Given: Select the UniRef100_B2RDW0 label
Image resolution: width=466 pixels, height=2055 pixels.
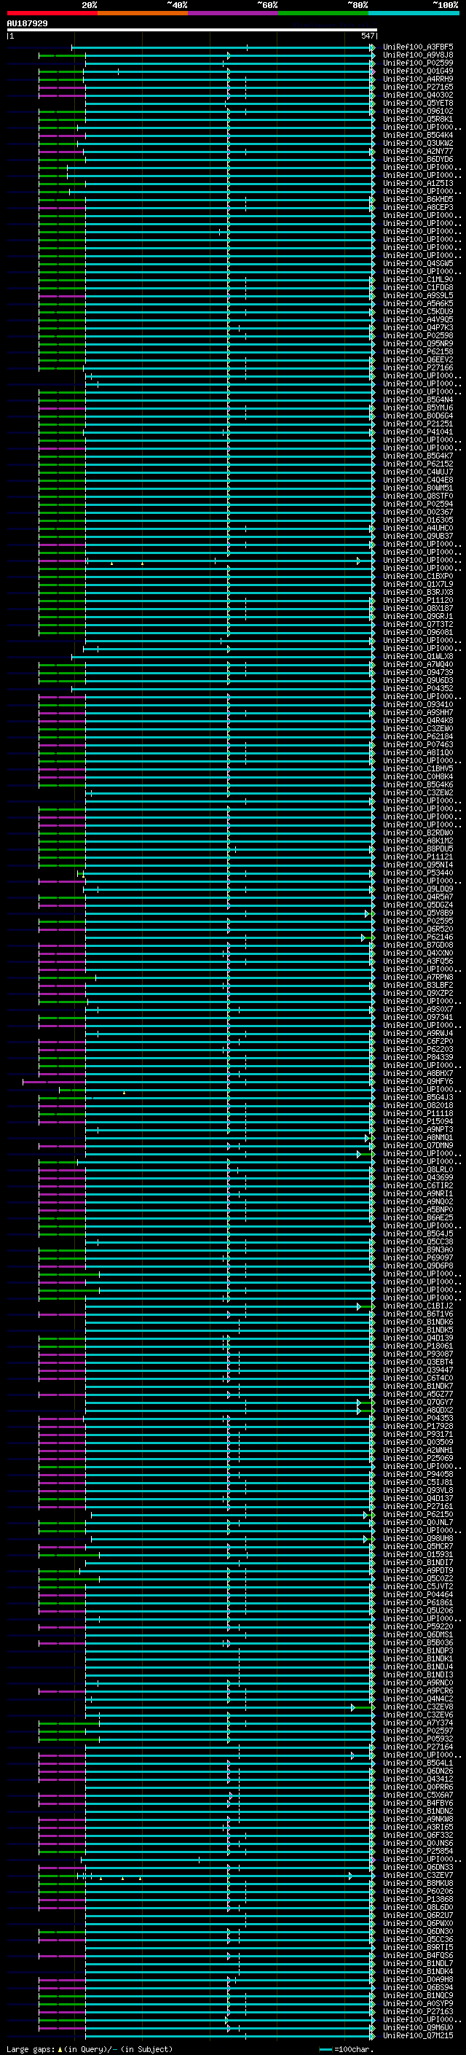Looking at the screenshot, I should [x=418, y=832].
